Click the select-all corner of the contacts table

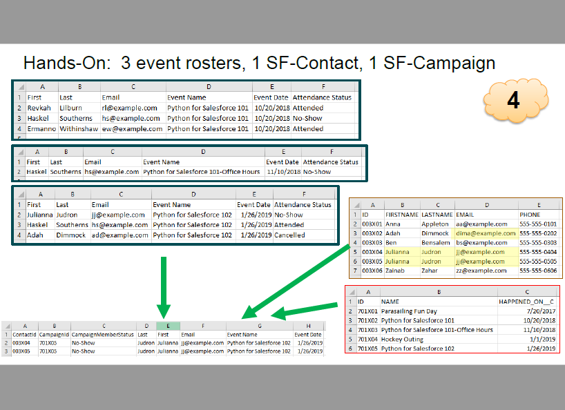tap(356, 205)
